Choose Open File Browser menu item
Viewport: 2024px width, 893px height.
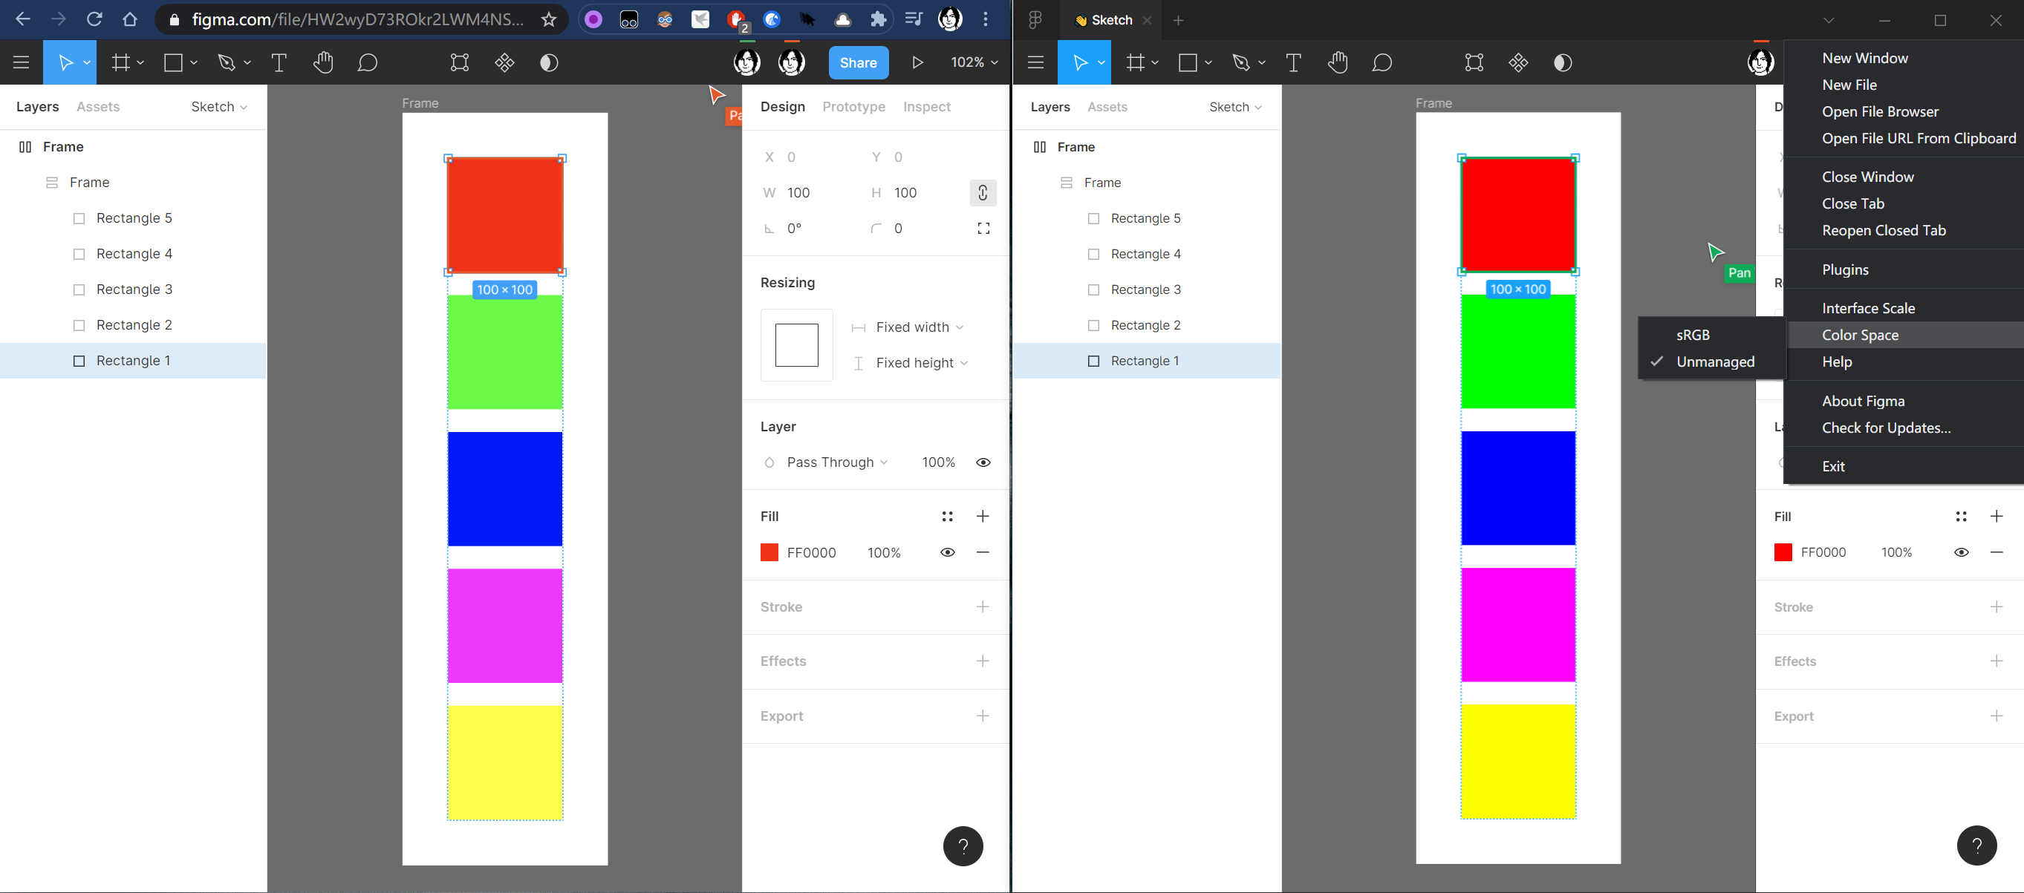click(1904, 111)
